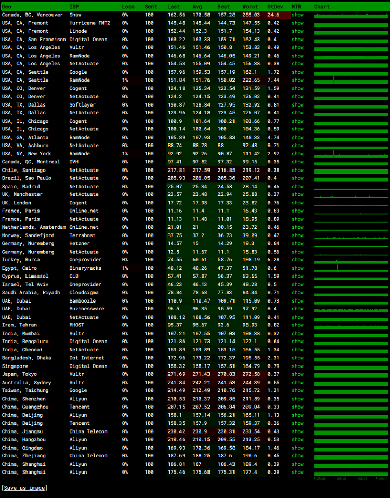Click the chart bar for Vancouver Shaw
Screen dimensions: 390x498
(351, 16)
